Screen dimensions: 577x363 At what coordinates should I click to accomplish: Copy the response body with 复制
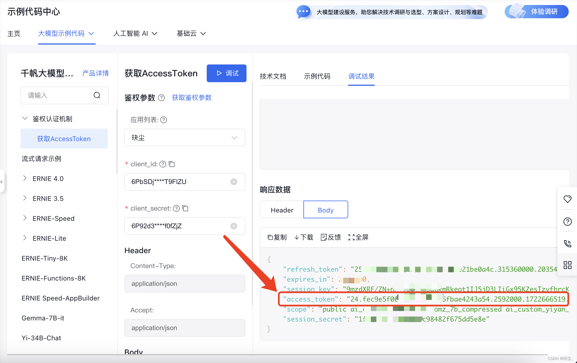coord(277,237)
